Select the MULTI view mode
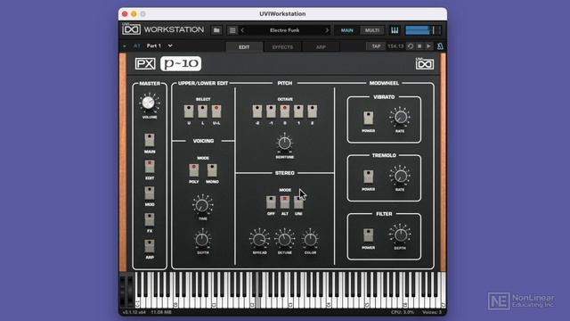Image resolution: width=570 pixels, height=321 pixels. point(372,30)
